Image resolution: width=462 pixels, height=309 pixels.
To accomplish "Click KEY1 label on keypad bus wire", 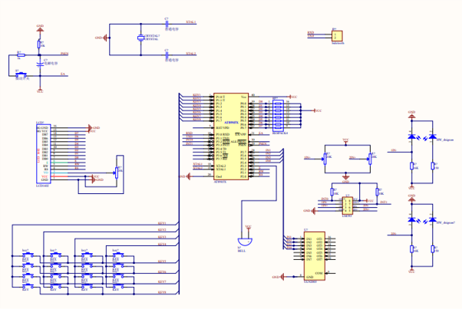I will (162, 223).
